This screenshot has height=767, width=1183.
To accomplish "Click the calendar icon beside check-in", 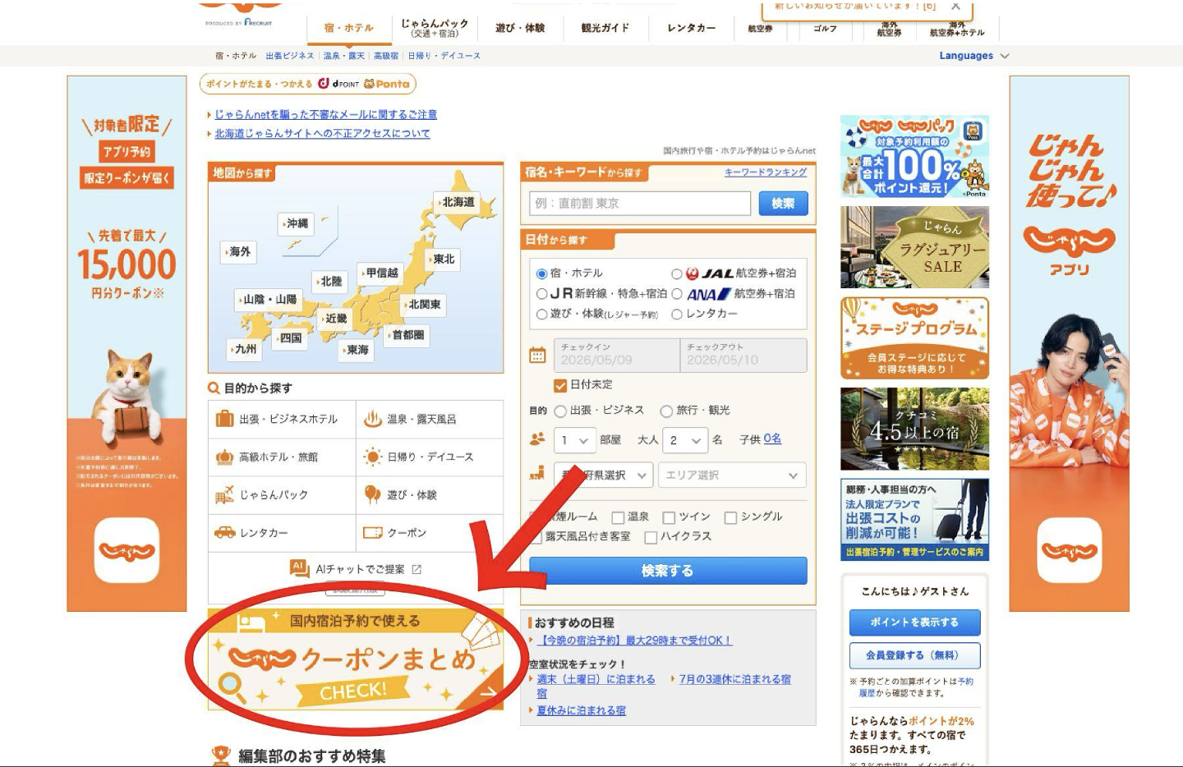I will (x=537, y=356).
